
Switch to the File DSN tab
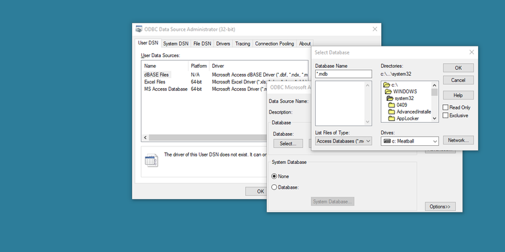[x=202, y=44]
